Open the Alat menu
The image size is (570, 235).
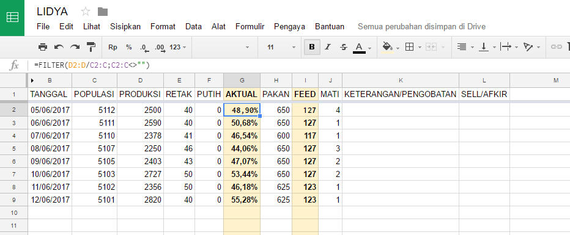[219, 26]
